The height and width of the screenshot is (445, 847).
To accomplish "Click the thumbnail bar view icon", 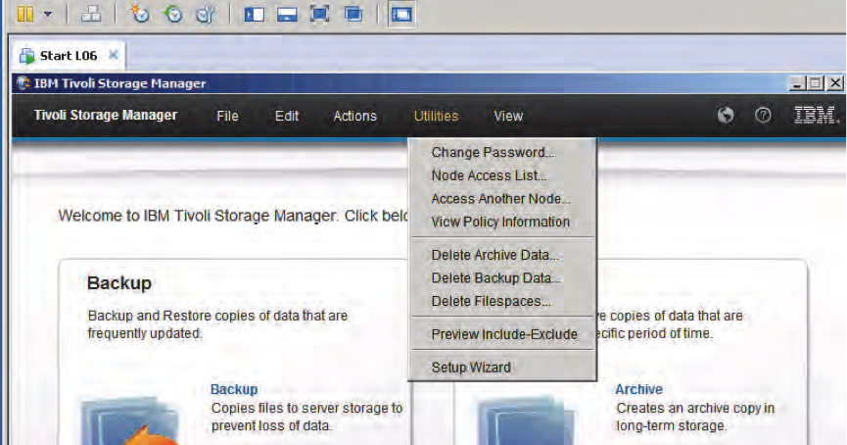I will click(x=287, y=14).
